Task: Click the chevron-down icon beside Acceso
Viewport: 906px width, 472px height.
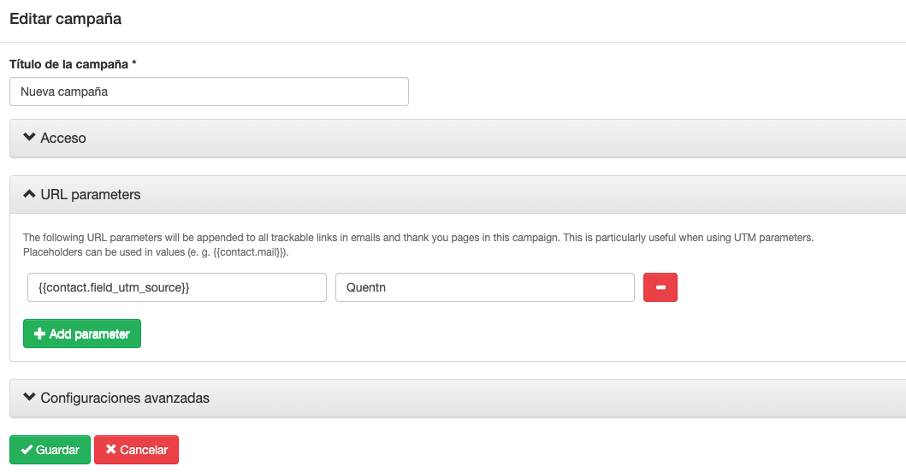Action: coord(29,138)
